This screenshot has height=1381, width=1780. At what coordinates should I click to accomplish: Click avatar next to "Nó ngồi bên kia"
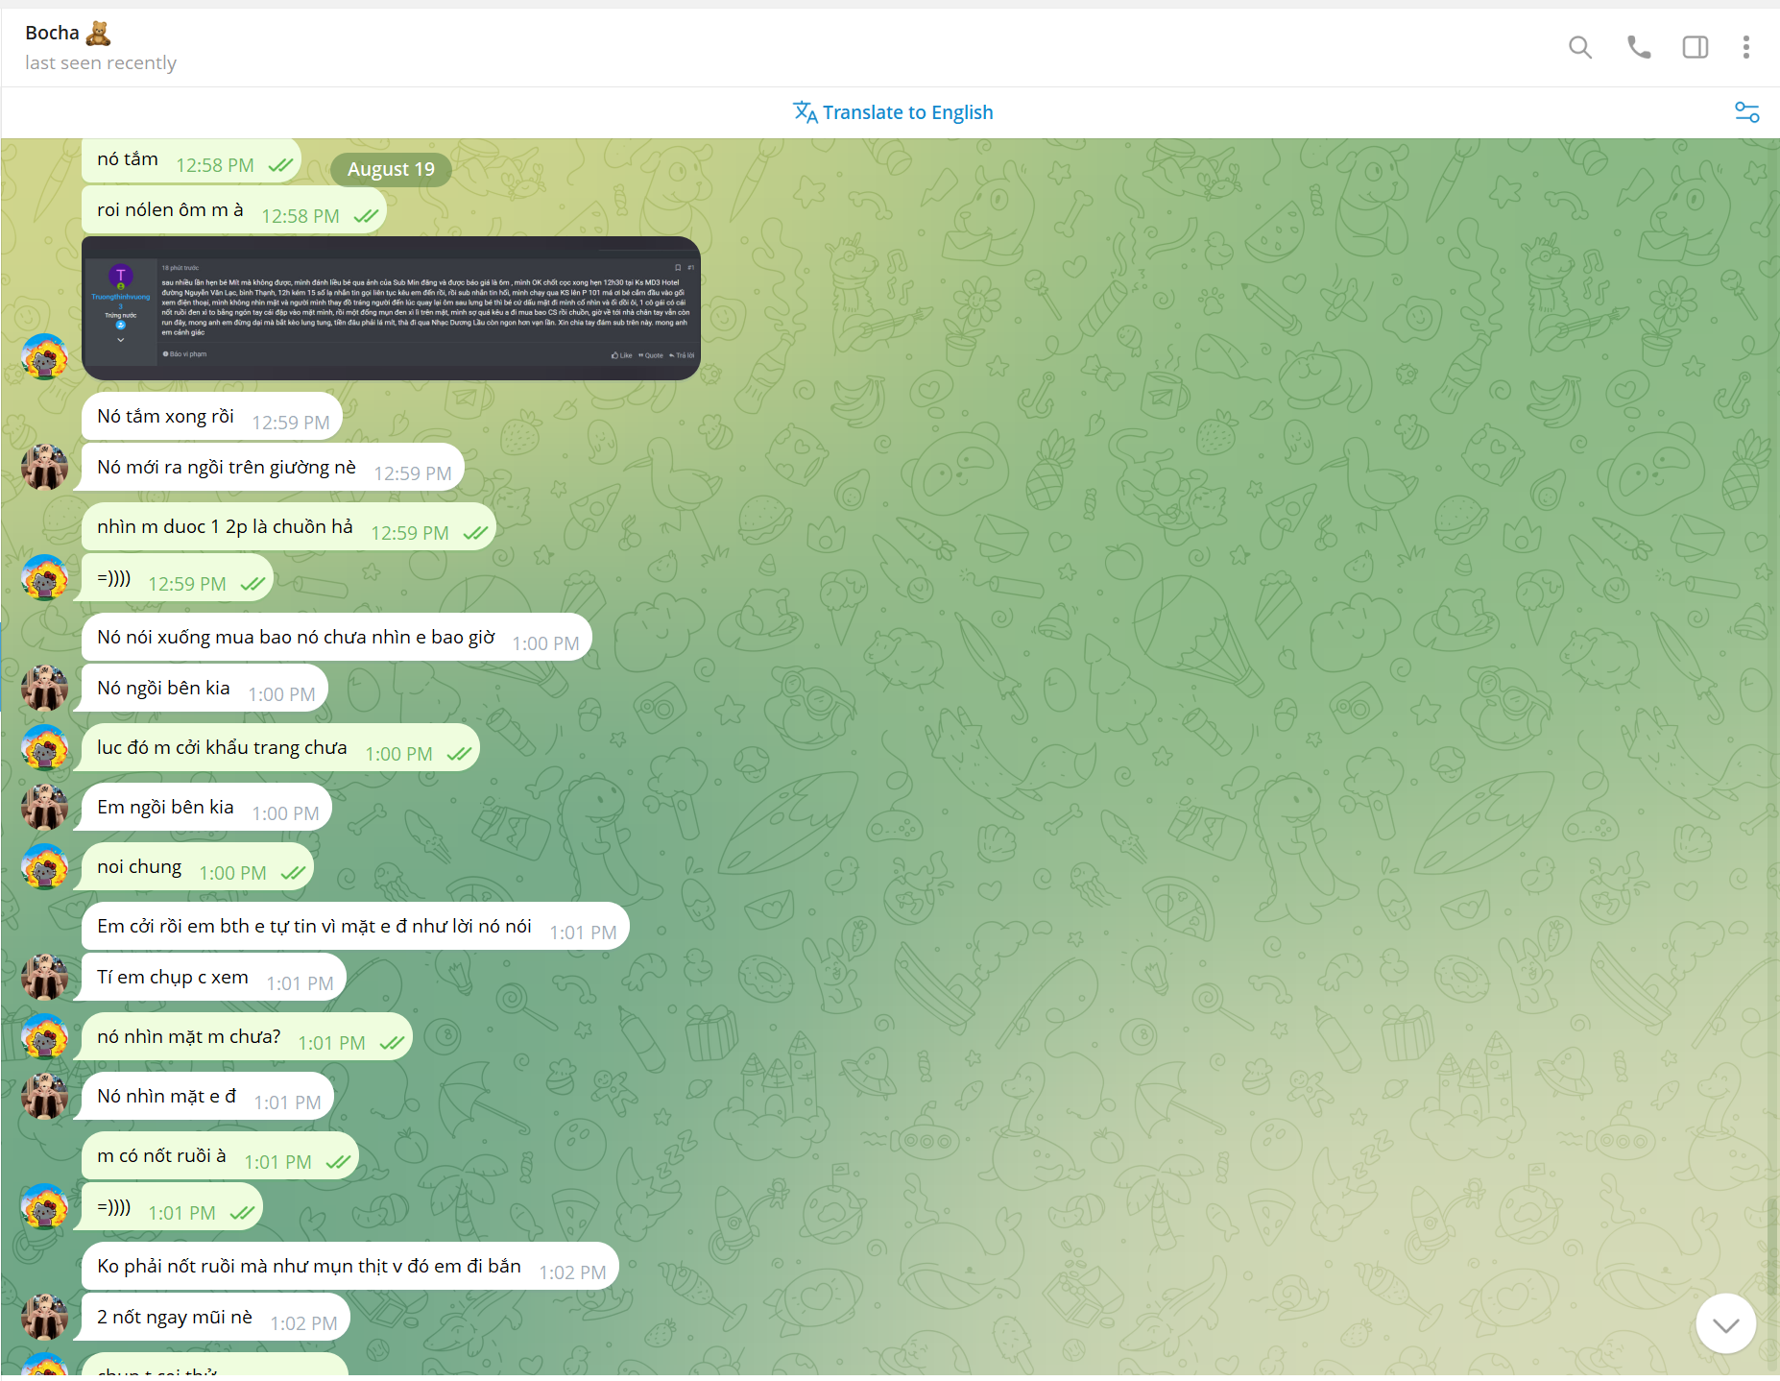click(44, 689)
